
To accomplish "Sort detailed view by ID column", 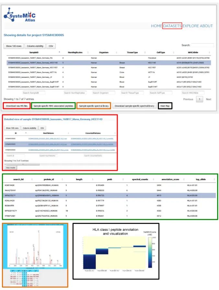I will point(16,133).
